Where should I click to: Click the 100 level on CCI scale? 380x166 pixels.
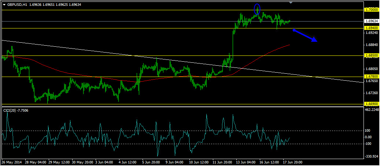click(368, 131)
